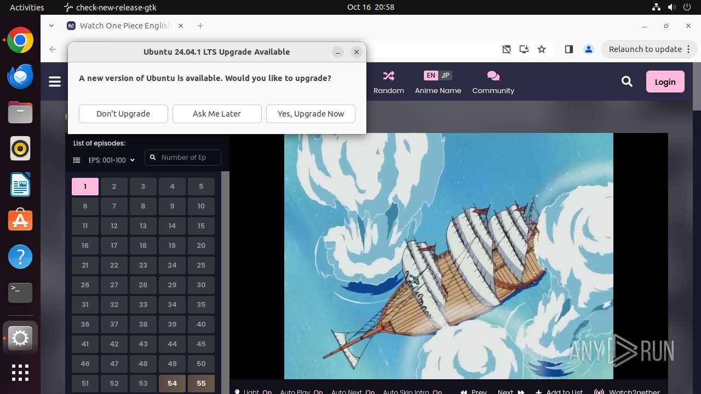
Task: Close the Watch One Piece tab
Action: [x=181, y=26]
